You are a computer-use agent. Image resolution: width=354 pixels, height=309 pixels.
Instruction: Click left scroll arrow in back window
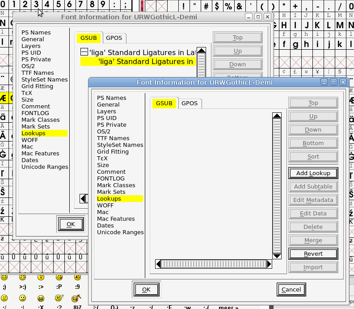(x=83, y=198)
